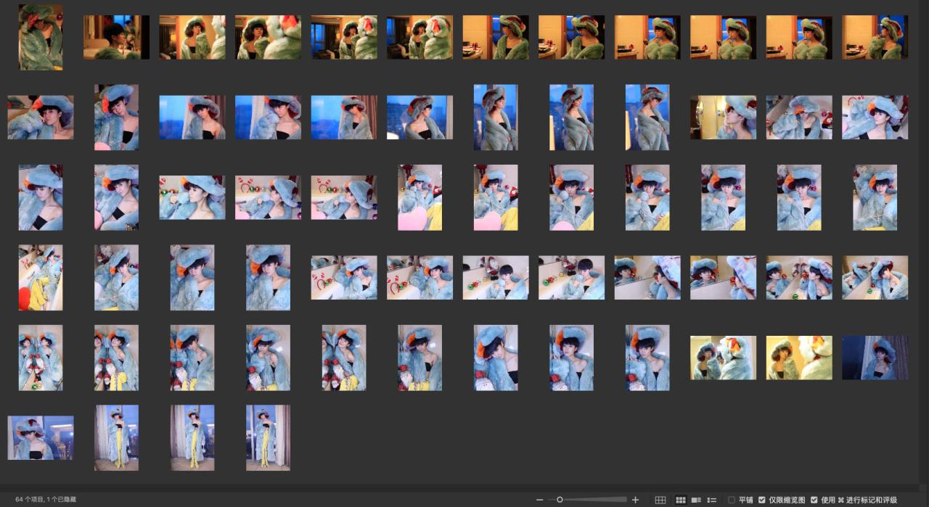Select the first thumbnail in the fourth row
This screenshot has height=507, width=929.
[x=41, y=277]
